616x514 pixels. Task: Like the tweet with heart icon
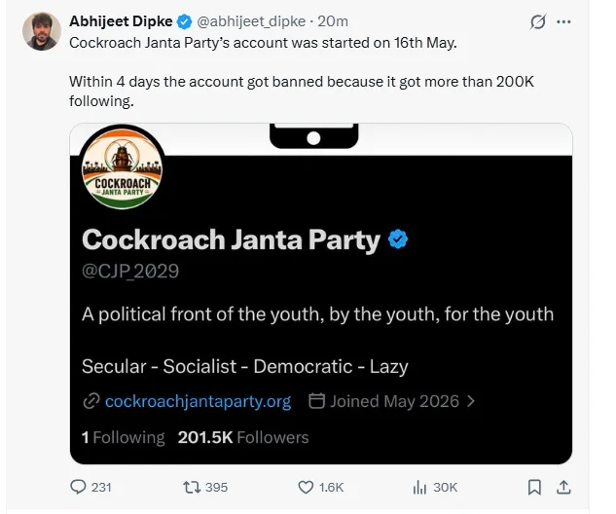coord(306,488)
